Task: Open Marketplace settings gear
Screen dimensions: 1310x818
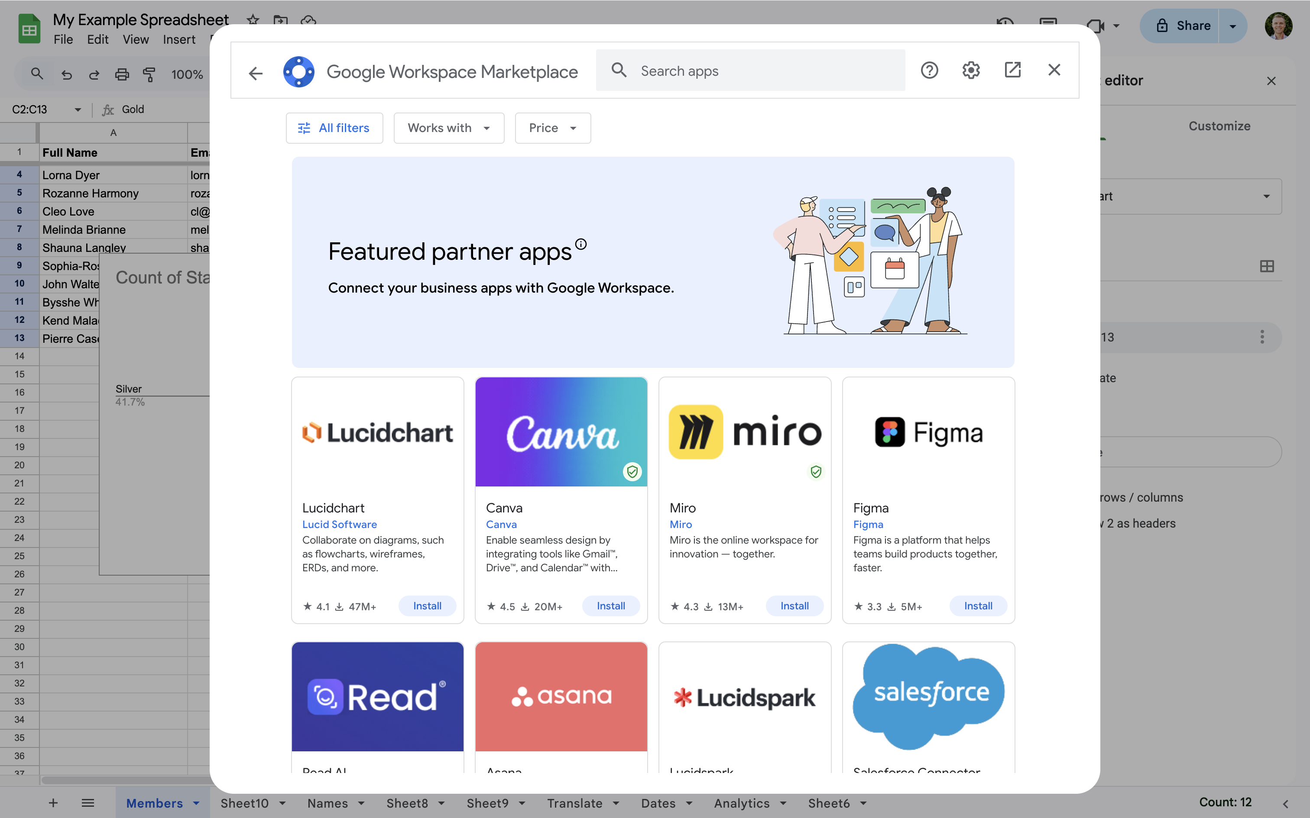Action: (x=971, y=70)
